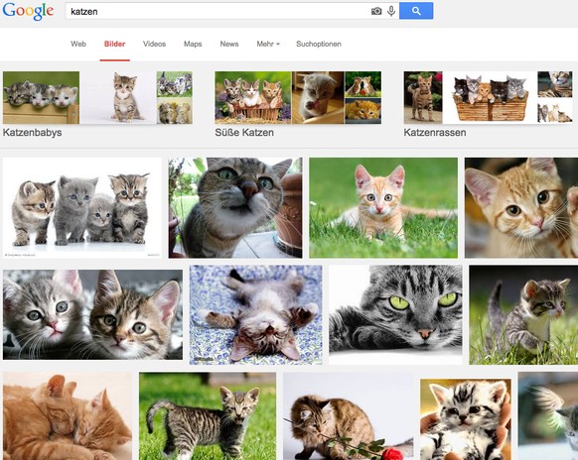578x460 pixels.
Task: Open orange kitten lying in grass image
Action: coord(383,208)
